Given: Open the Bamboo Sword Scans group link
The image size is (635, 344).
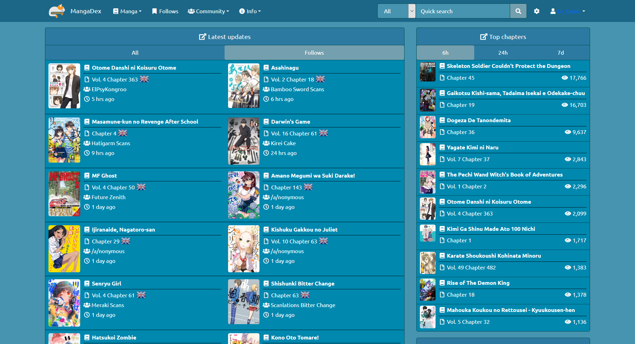Looking at the screenshot, I should click(x=297, y=89).
